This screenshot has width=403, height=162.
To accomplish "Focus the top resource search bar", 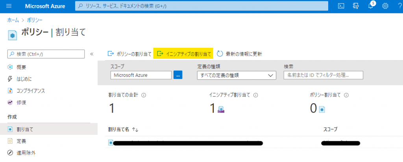I will [x=201, y=6].
